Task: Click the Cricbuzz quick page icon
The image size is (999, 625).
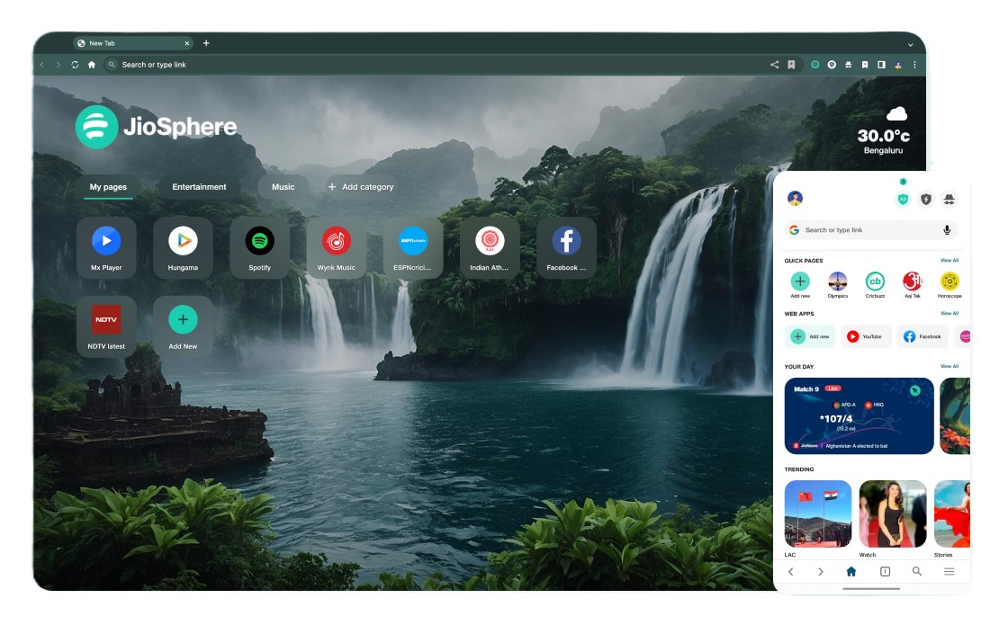Action: coord(875,281)
